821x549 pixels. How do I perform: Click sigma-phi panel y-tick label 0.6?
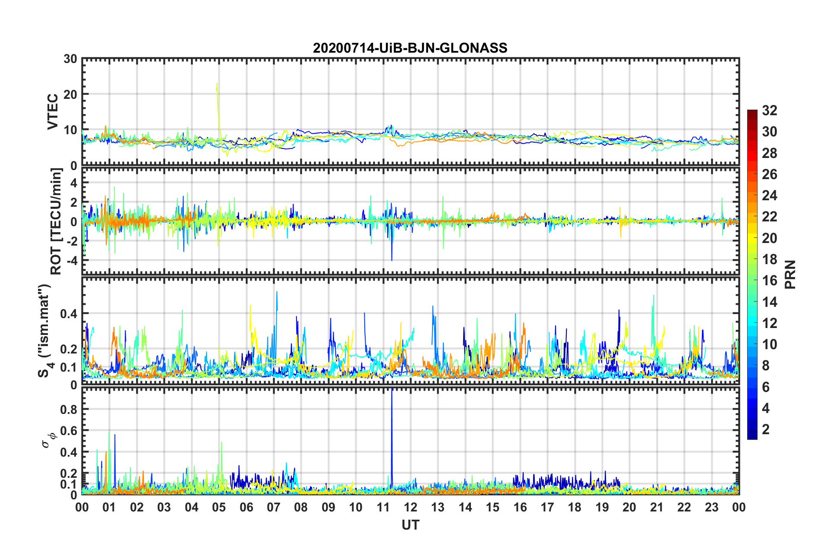(x=69, y=431)
